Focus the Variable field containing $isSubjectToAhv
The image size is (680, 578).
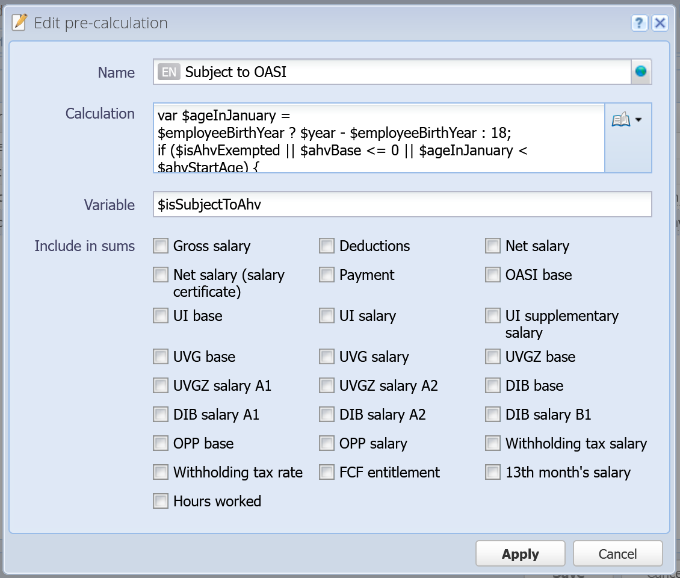pos(402,204)
